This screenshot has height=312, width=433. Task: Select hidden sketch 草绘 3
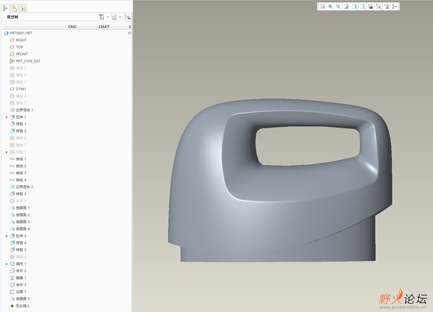pos(21,82)
